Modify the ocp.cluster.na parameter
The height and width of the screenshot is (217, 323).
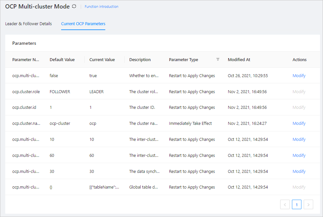(299, 123)
